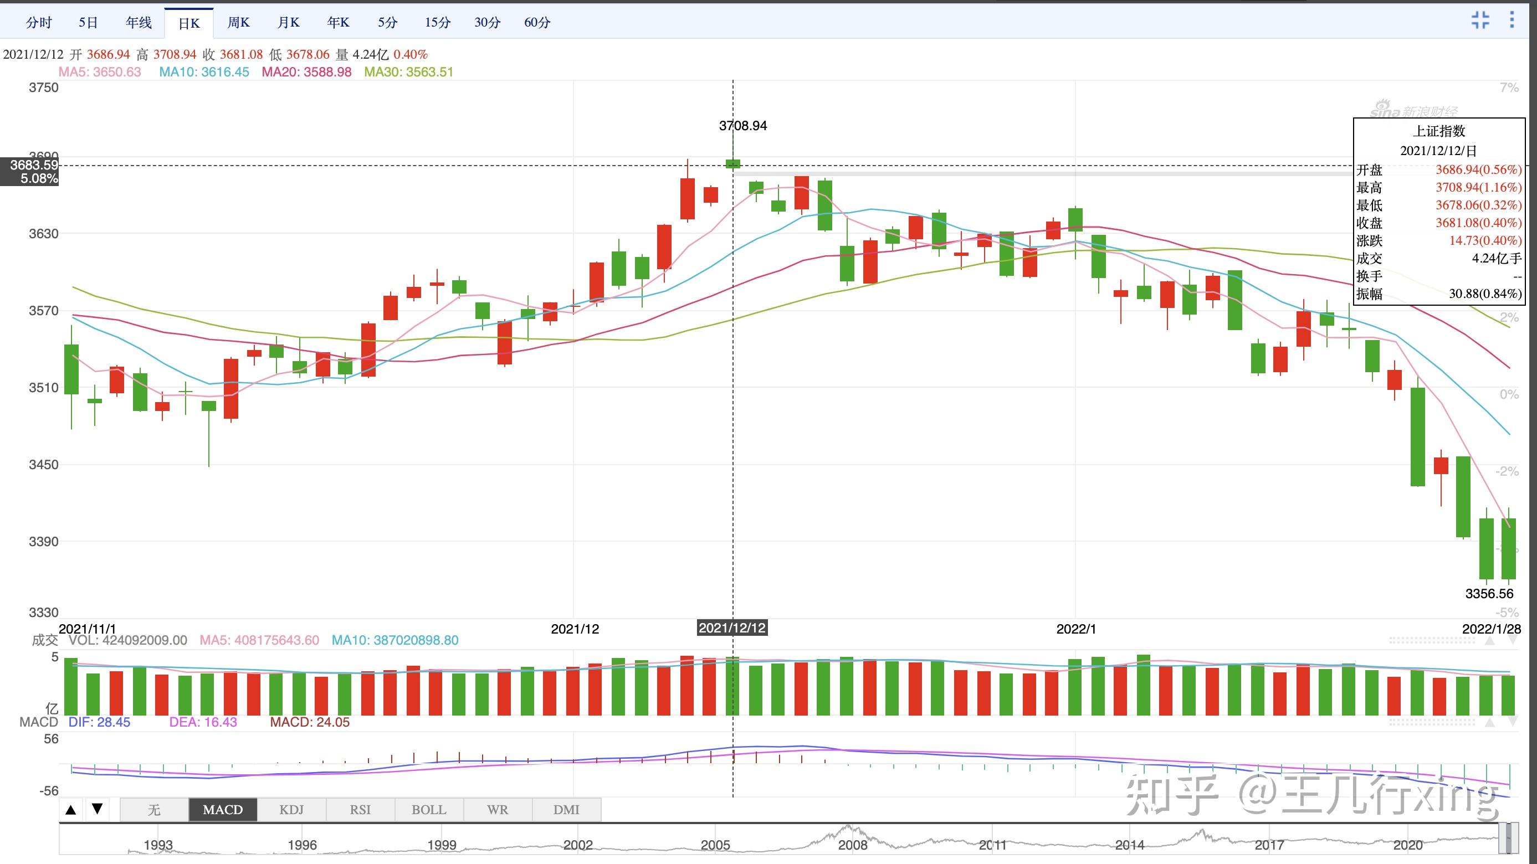Click up arrow beside MACD panel
The height and width of the screenshot is (864, 1537).
pyautogui.click(x=1490, y=722)
